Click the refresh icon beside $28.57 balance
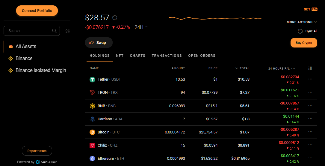The height and width of the screenshot is (166, 325). pos(115,18)
